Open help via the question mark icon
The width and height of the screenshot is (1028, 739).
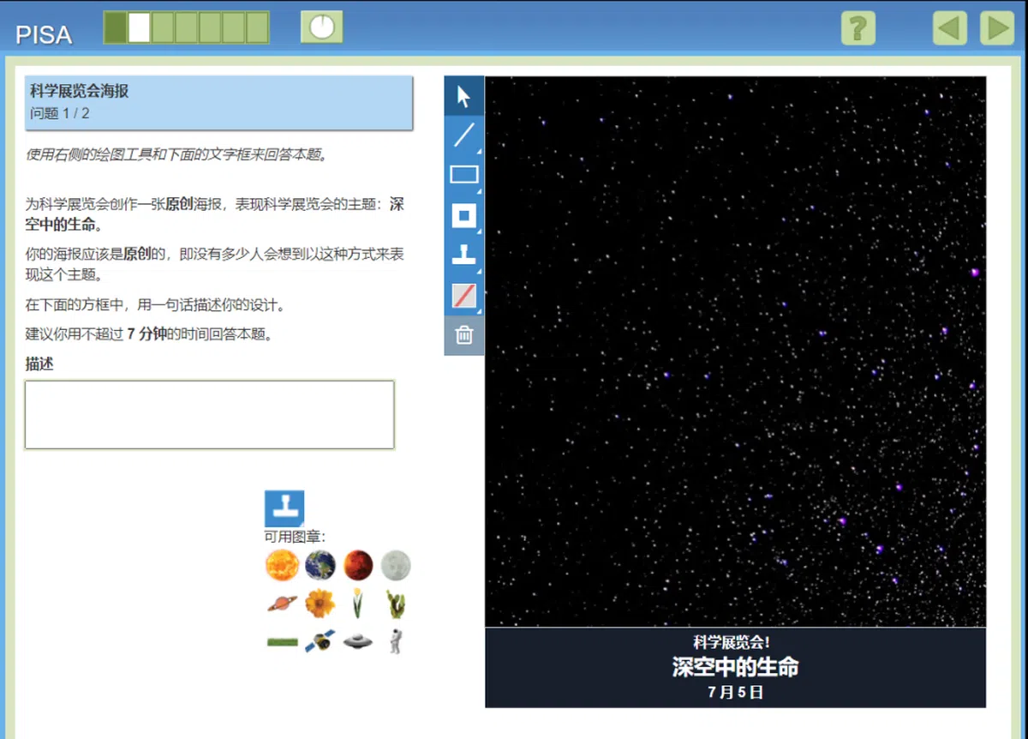click(858, 27)
